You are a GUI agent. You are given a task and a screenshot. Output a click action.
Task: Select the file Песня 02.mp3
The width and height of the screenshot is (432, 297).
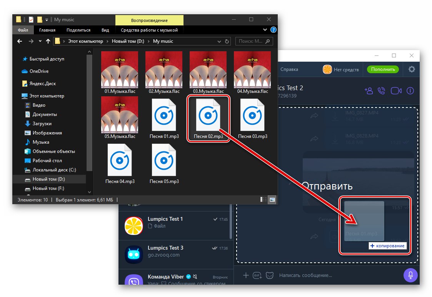pyautogui.click(x=208, y=119)
